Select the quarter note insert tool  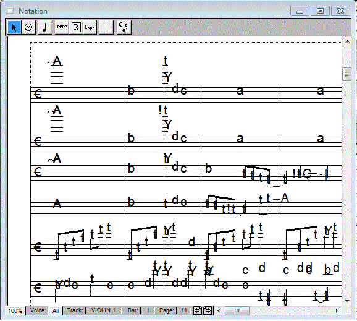coord(45,27)
